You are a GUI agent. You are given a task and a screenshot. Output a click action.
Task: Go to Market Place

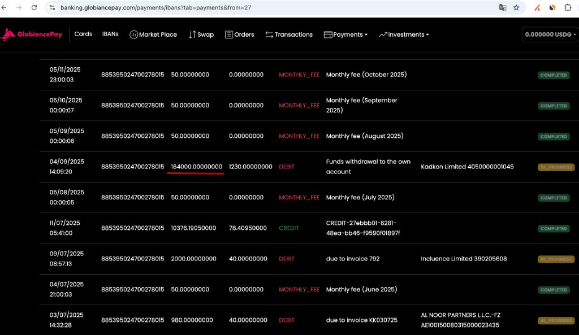158,34
